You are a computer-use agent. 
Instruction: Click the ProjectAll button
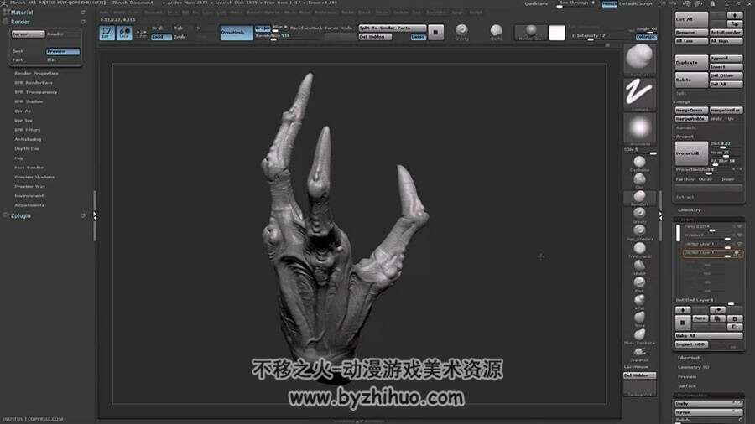pos(691,153)
